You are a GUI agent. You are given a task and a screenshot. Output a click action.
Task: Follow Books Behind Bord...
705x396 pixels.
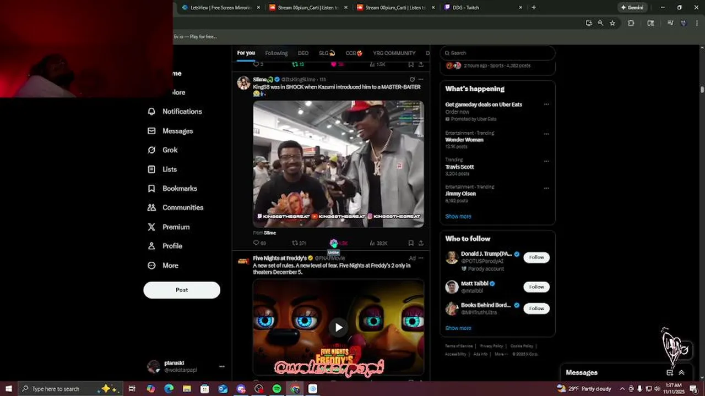coord(536,309)
